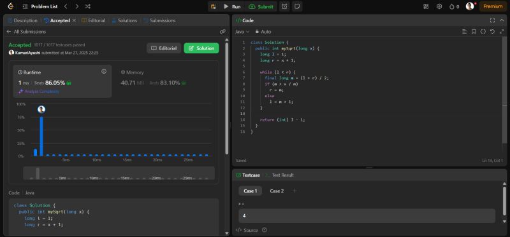Viewport: 510px width, 237px height.
Task: Collapse the Code panel chevron
Action: [502, 20]
